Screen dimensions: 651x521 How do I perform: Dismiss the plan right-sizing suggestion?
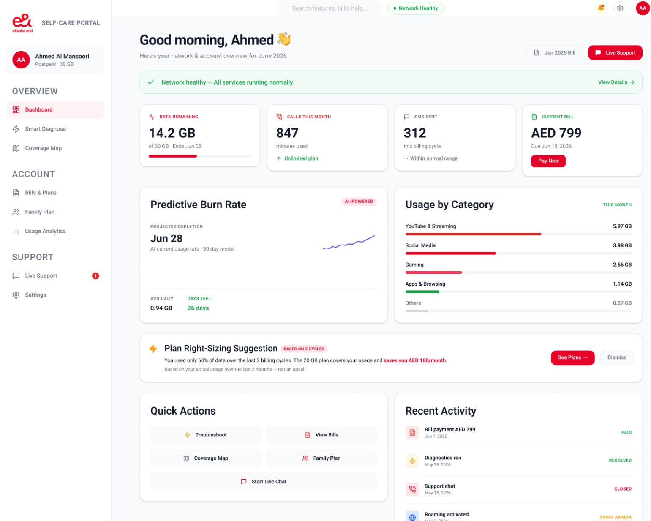coord(617,357)
